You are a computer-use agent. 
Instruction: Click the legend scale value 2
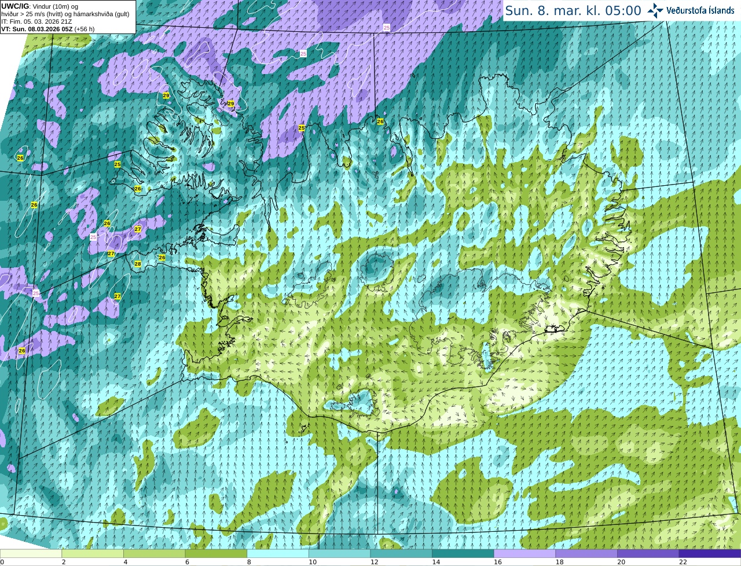pyautogui.click(x=64, y=562)
